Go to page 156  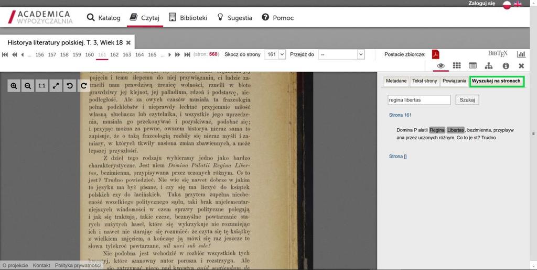point(40,55)
